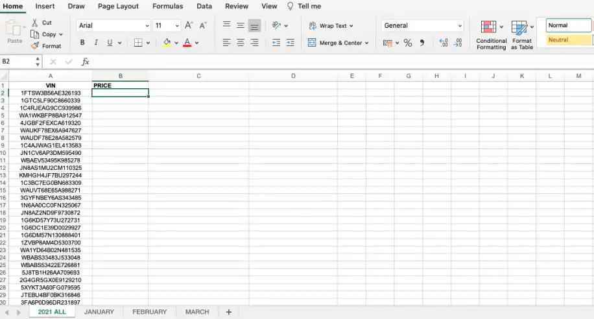Viewport: 594px width, 319px height.
Task: Open Conditional Formatting menu
Action: [x=492, y=36]
